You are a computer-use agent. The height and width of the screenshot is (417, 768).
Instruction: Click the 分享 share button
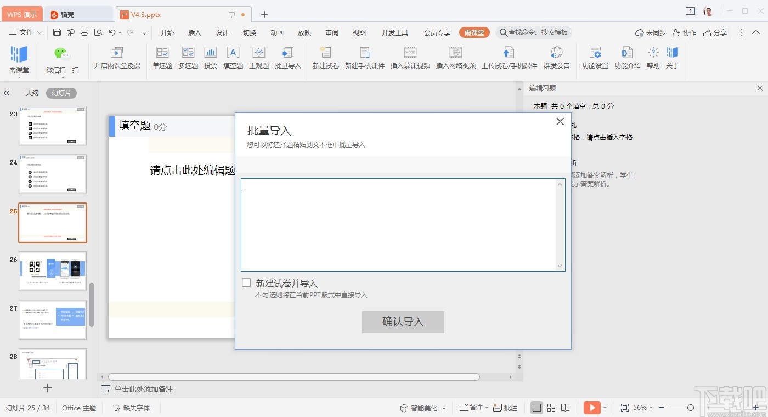[x=715, y=32]
